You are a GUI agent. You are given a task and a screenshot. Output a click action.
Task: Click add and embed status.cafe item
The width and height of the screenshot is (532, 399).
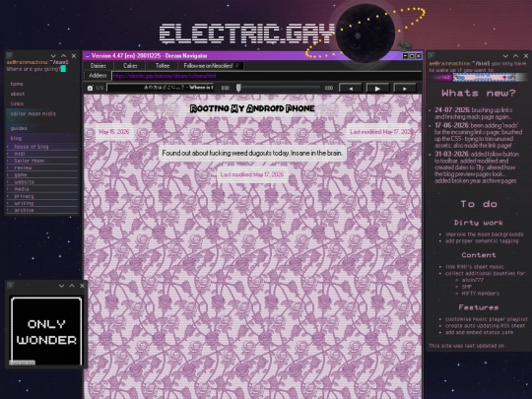click(479, 332)
